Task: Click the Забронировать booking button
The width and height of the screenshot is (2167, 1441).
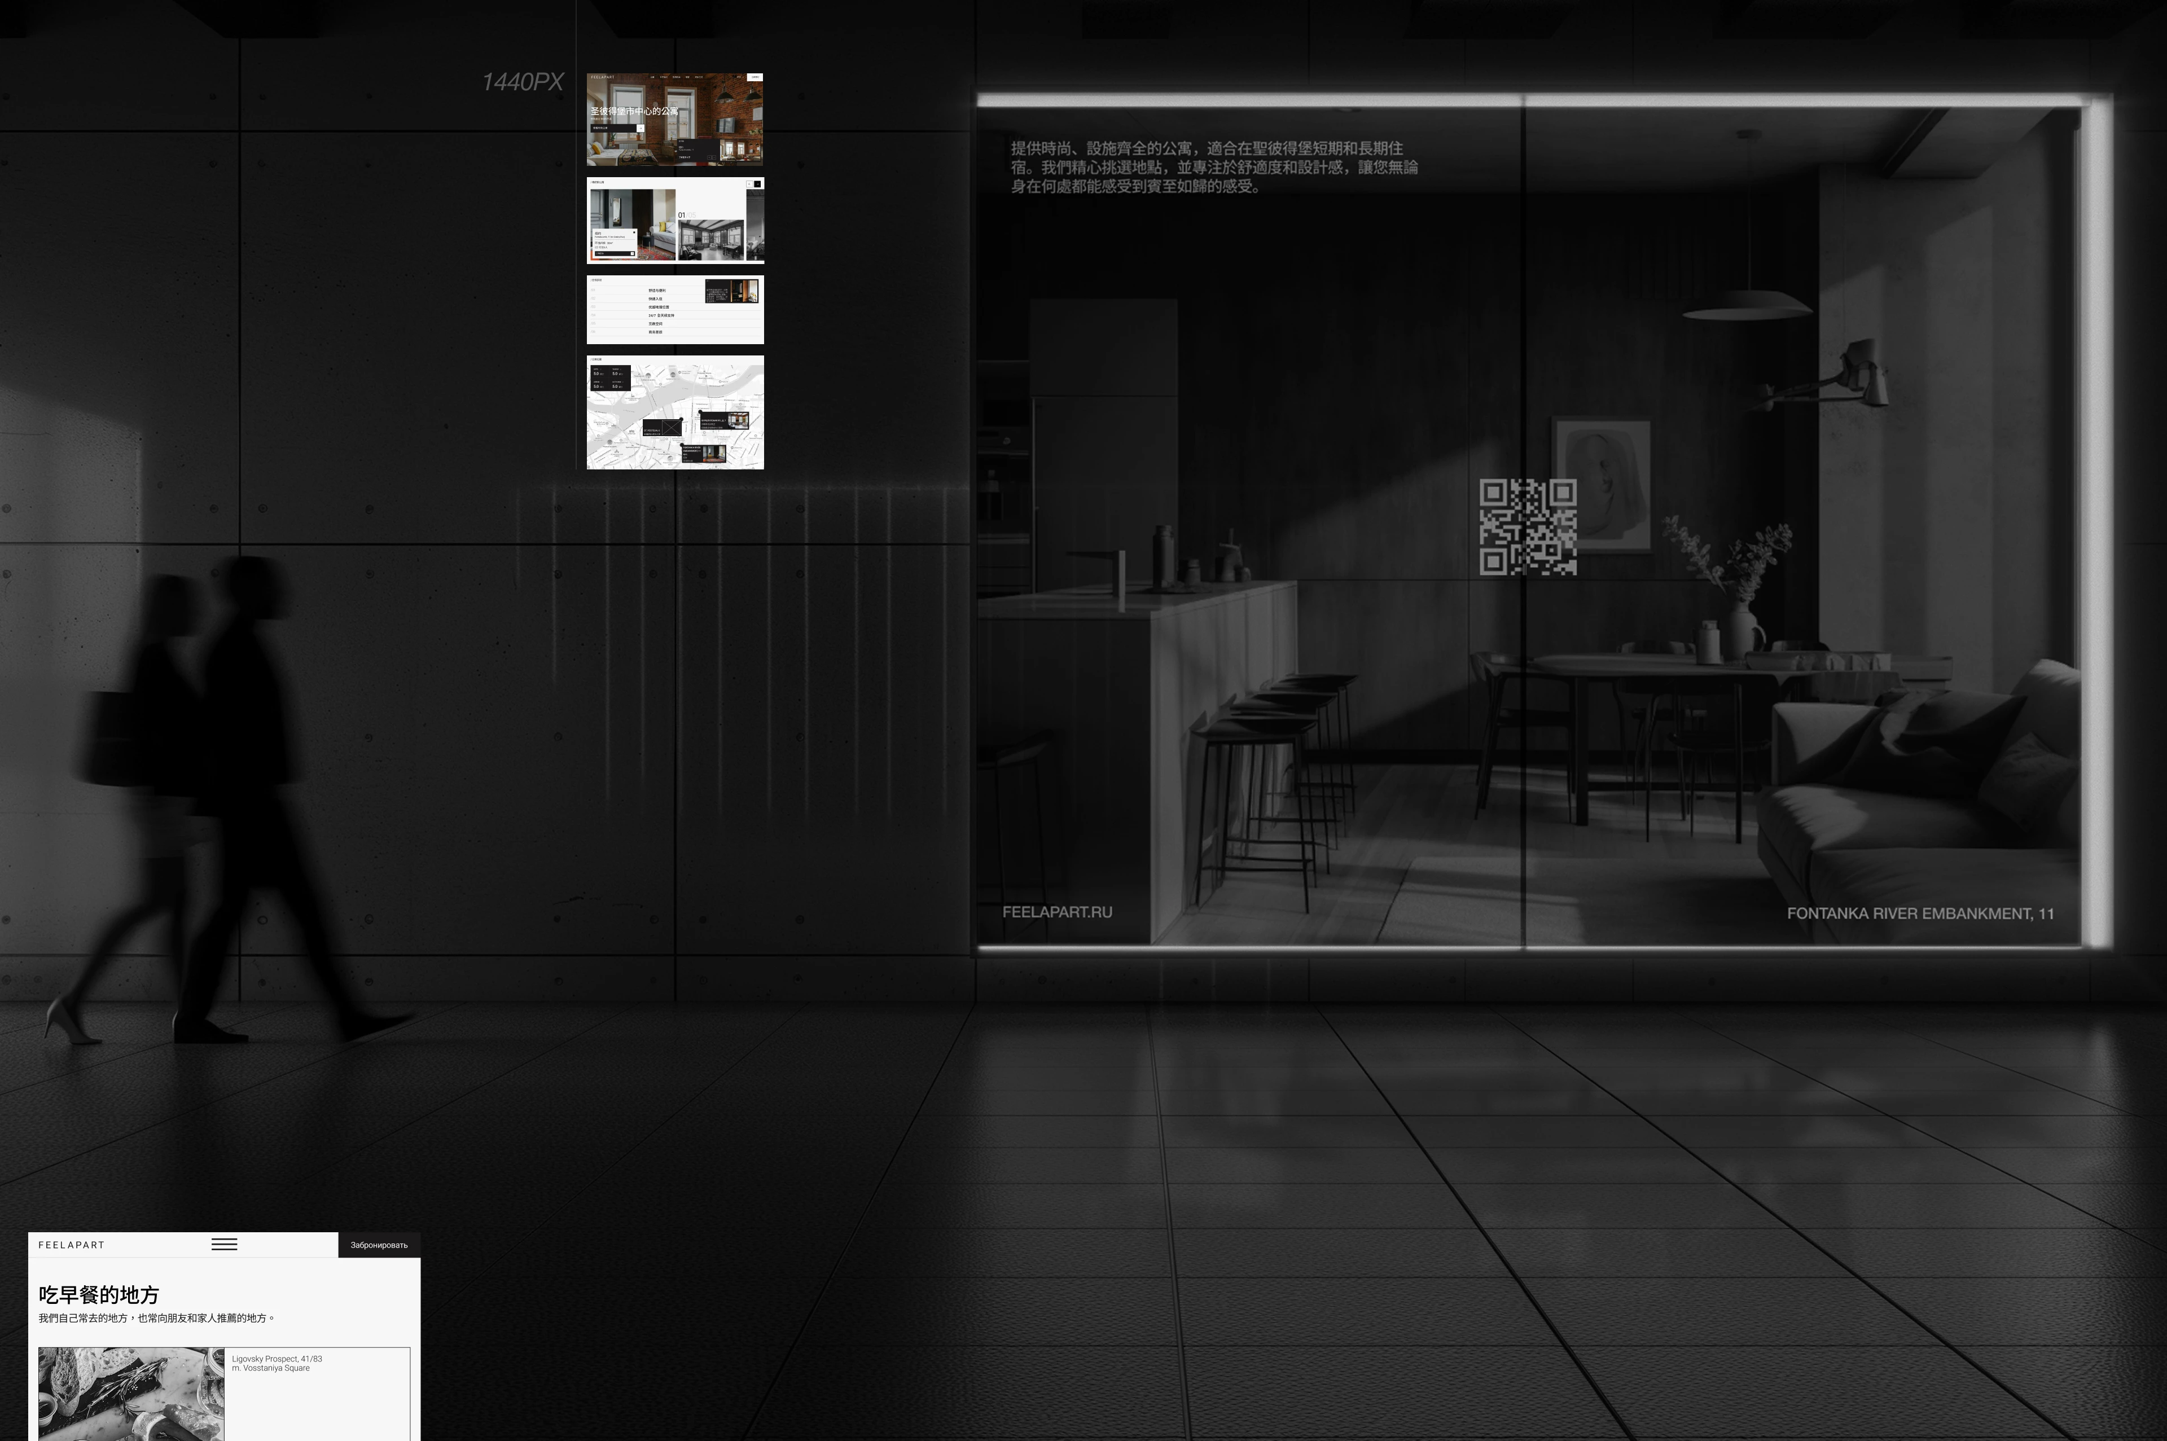Action: 379,1245
